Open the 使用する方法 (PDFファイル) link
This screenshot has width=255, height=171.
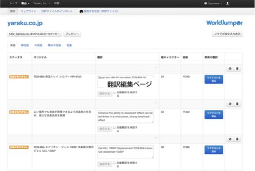pyautogui.click(x=101, y=12)
